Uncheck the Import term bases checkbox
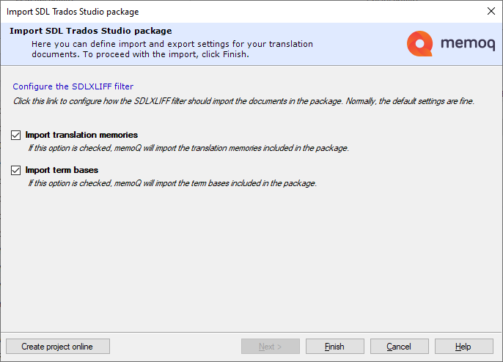 (16, 171)
